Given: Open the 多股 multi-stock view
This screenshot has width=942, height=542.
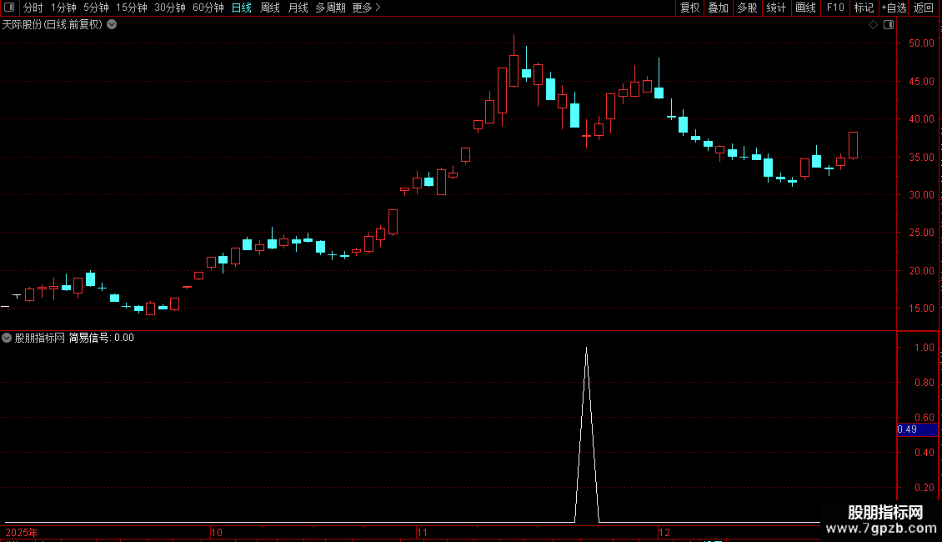Looking at the screenshot, I should [x=747, y=8].
